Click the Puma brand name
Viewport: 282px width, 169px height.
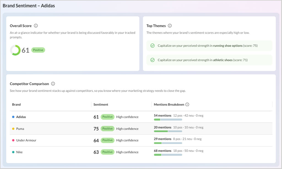(x=20, y=129)
